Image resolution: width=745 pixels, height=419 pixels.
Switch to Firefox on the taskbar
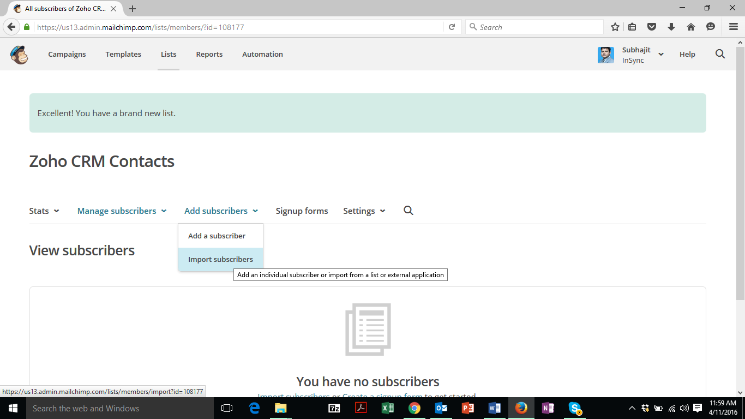521,408
